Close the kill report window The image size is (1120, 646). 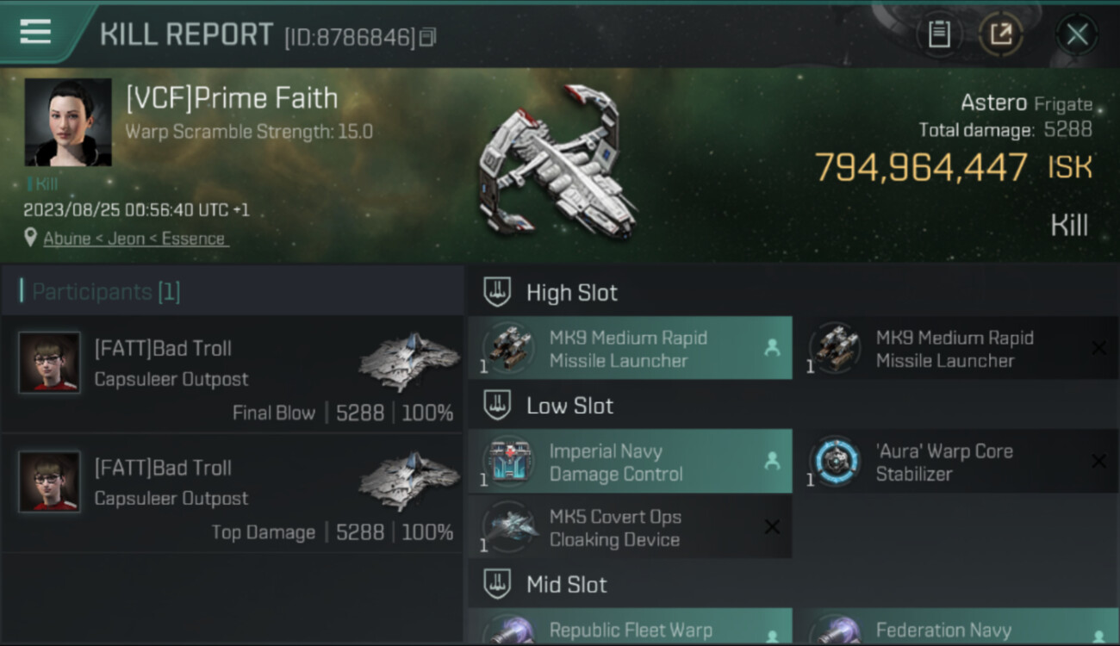1077,34
